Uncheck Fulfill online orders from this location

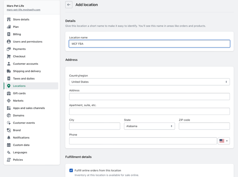[x=71, y=171]
